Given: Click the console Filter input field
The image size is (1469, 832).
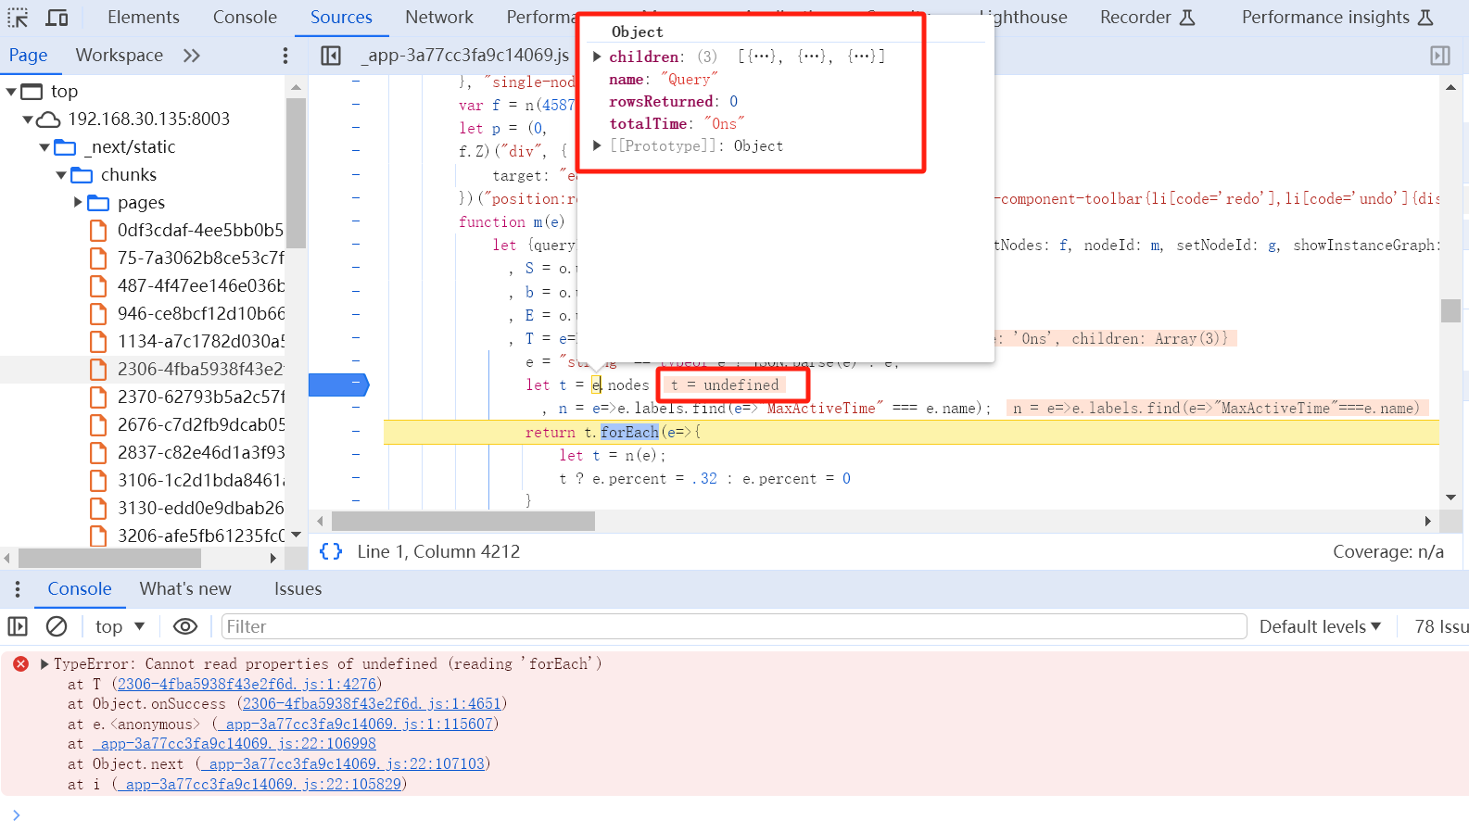Looking at the screenshot, I should click(x=734, y=626).
